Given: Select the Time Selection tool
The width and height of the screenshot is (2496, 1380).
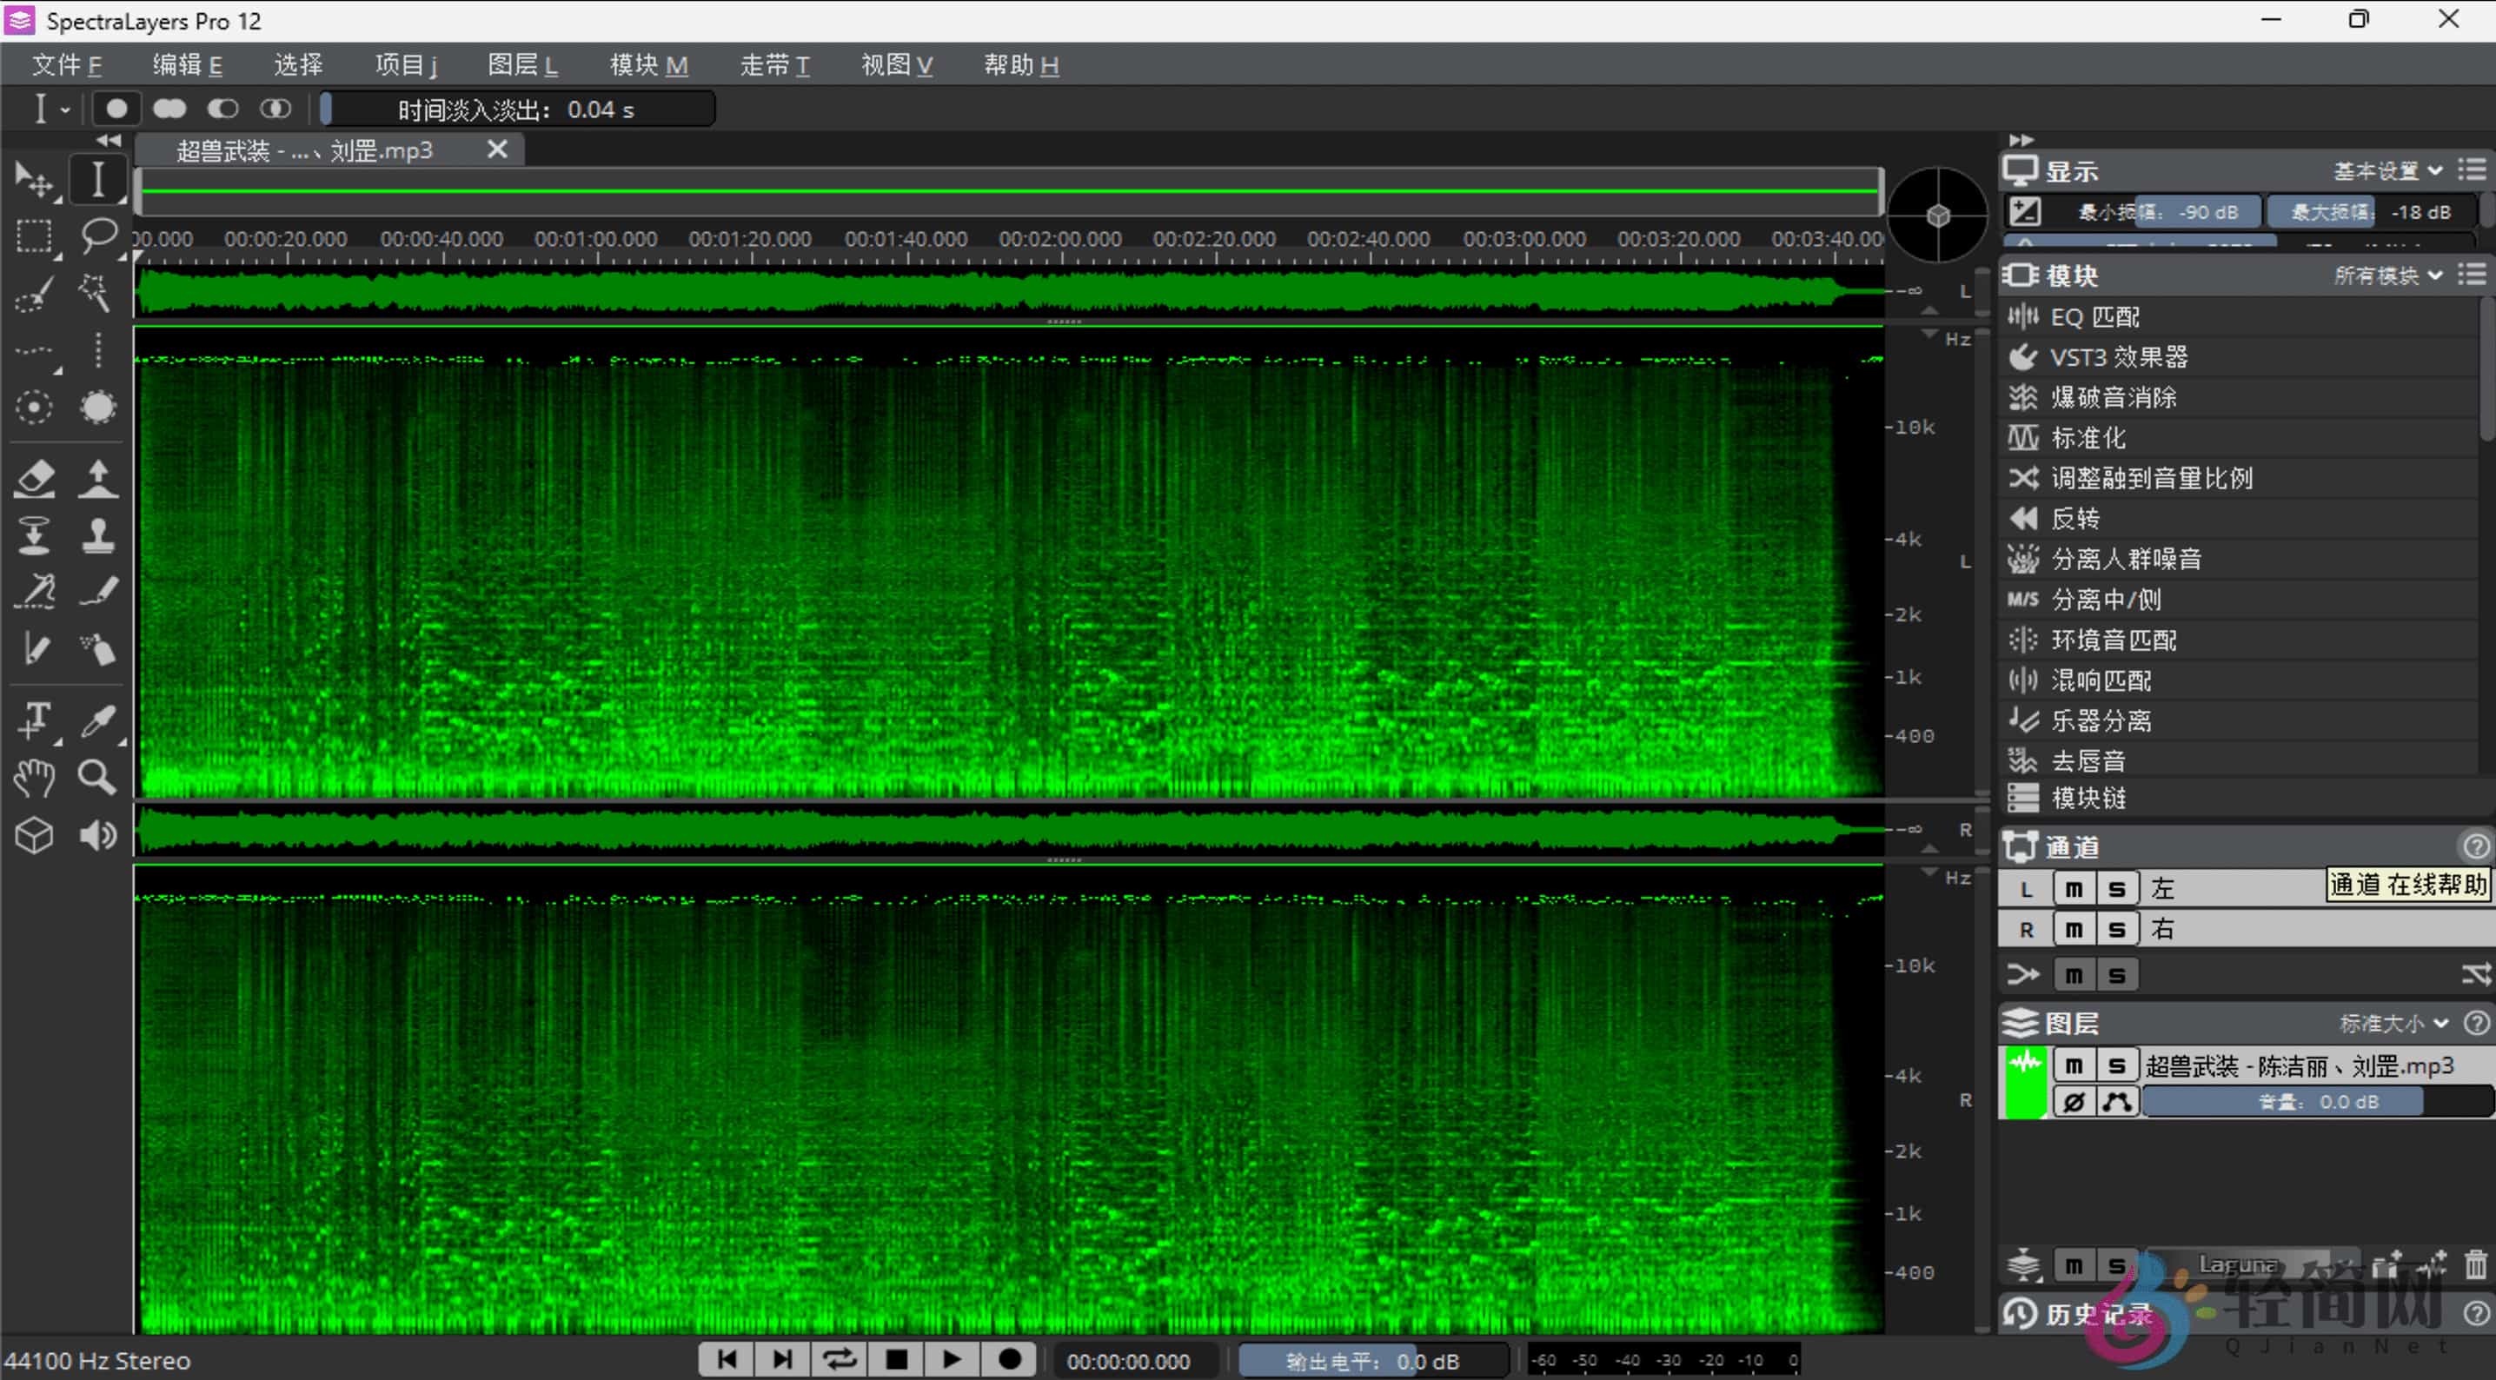Looking at the screenshot, I should point(98,180).
